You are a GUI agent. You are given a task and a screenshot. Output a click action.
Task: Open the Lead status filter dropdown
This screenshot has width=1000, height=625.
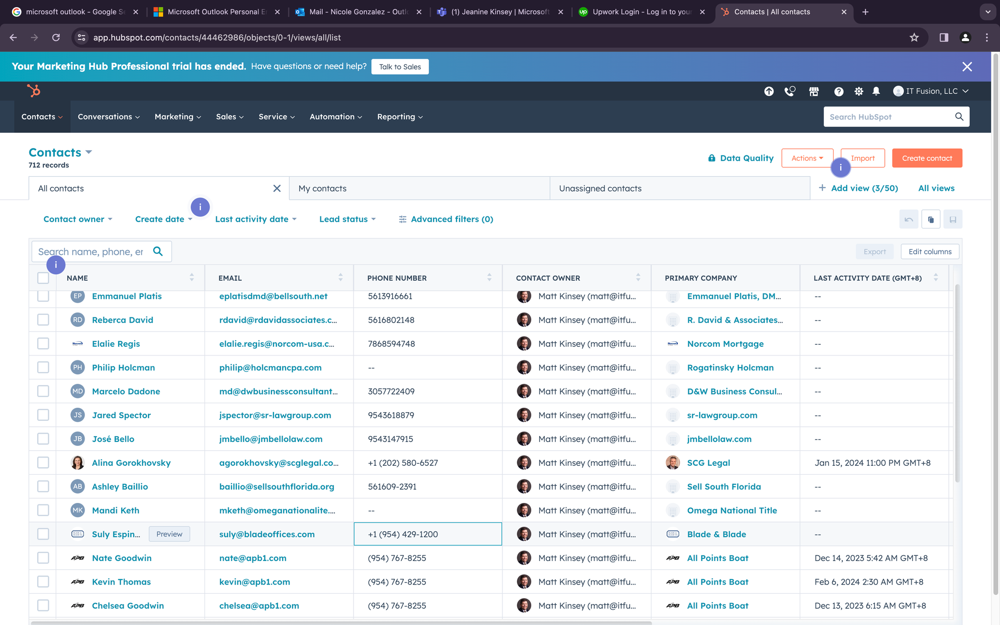(x=347, y=219)
